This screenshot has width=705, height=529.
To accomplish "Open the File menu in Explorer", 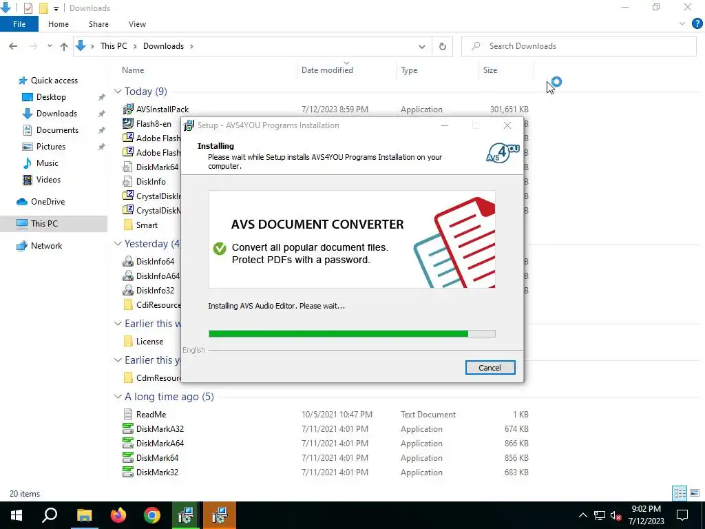I will point(19,24).
